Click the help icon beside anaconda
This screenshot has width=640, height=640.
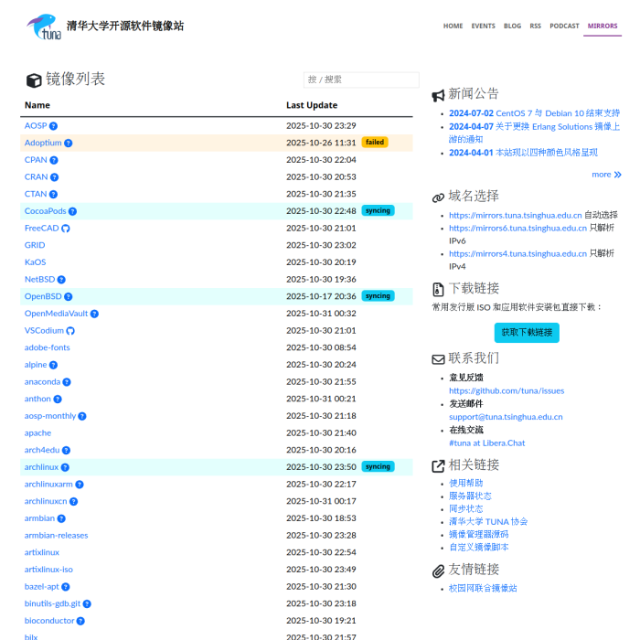(67, 382)
